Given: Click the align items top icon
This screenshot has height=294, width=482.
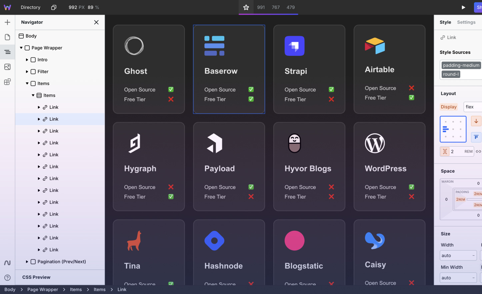Looking at the screenshot, I should coord(476,137).
